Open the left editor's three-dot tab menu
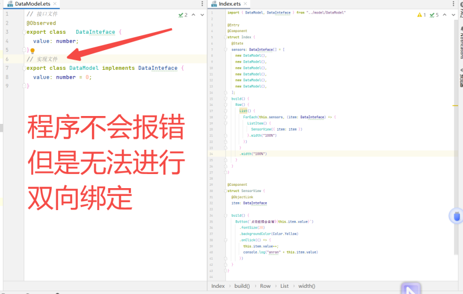This screenshot has height=294, width=463. tap(202, 4)
